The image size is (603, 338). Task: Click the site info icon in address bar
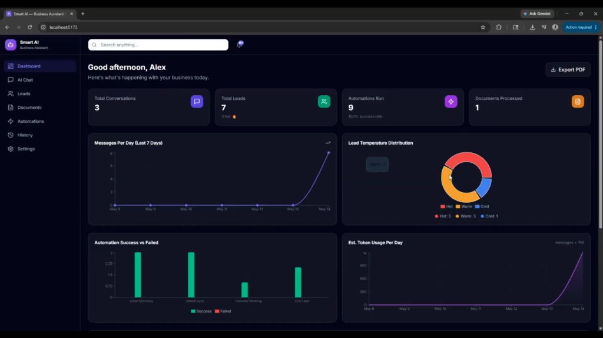point(44,27)
